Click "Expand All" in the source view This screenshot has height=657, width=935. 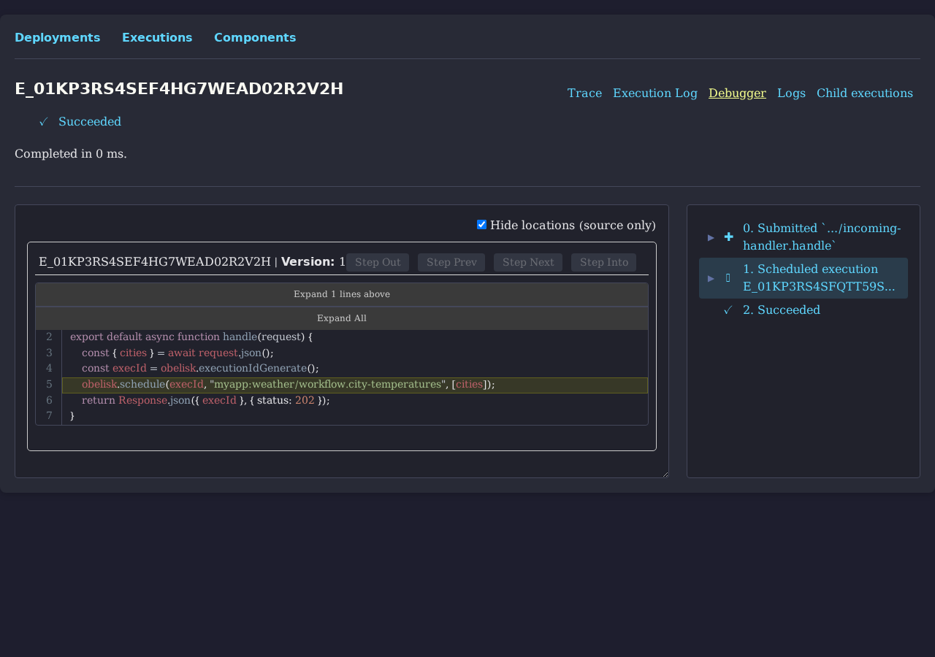coord(341,318)
